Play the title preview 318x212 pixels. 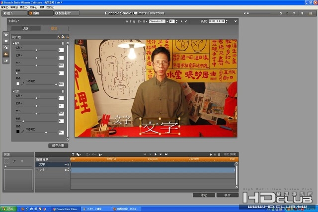point(156,154)
